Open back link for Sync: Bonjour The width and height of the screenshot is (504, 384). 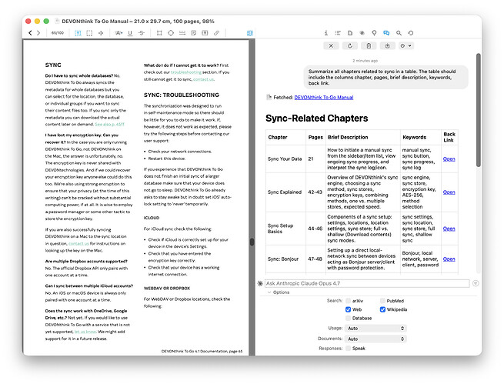click(x=449, y=259)
